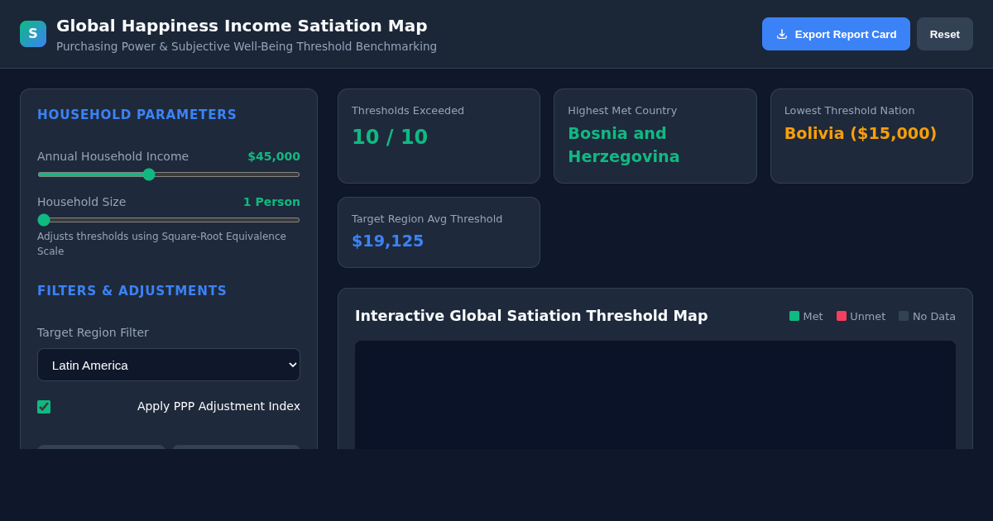Click the green S app logo
The width and height of the screenshot is (993, 521).
(x=33, y=34)
